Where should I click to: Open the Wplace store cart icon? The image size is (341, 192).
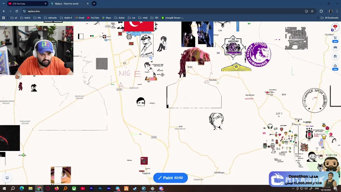pos(335,38)
